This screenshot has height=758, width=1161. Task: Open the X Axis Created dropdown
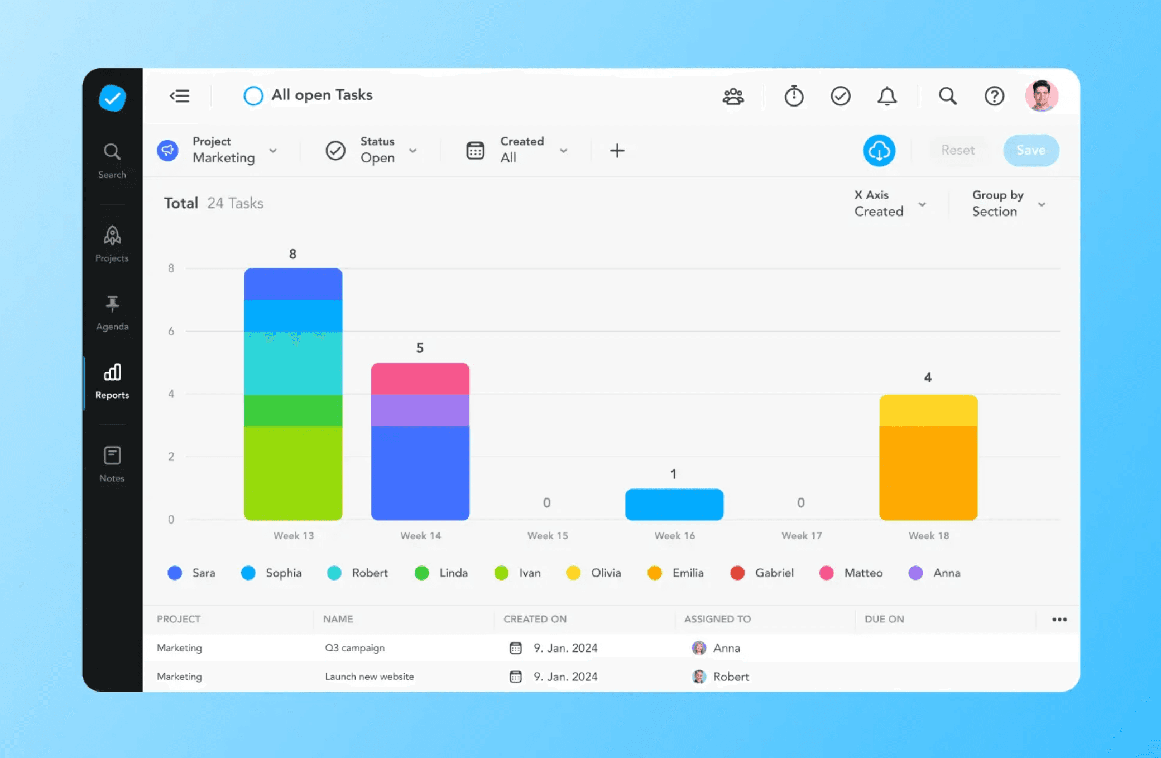pos(890,204)
